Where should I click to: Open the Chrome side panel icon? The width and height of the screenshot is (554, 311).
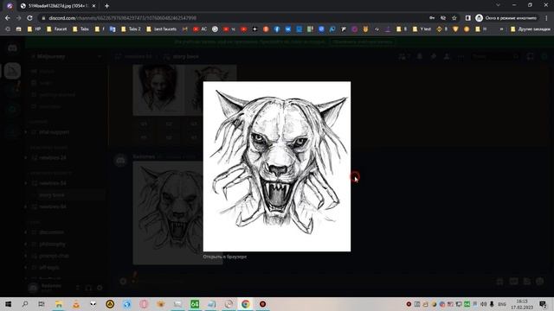[467, 18]
